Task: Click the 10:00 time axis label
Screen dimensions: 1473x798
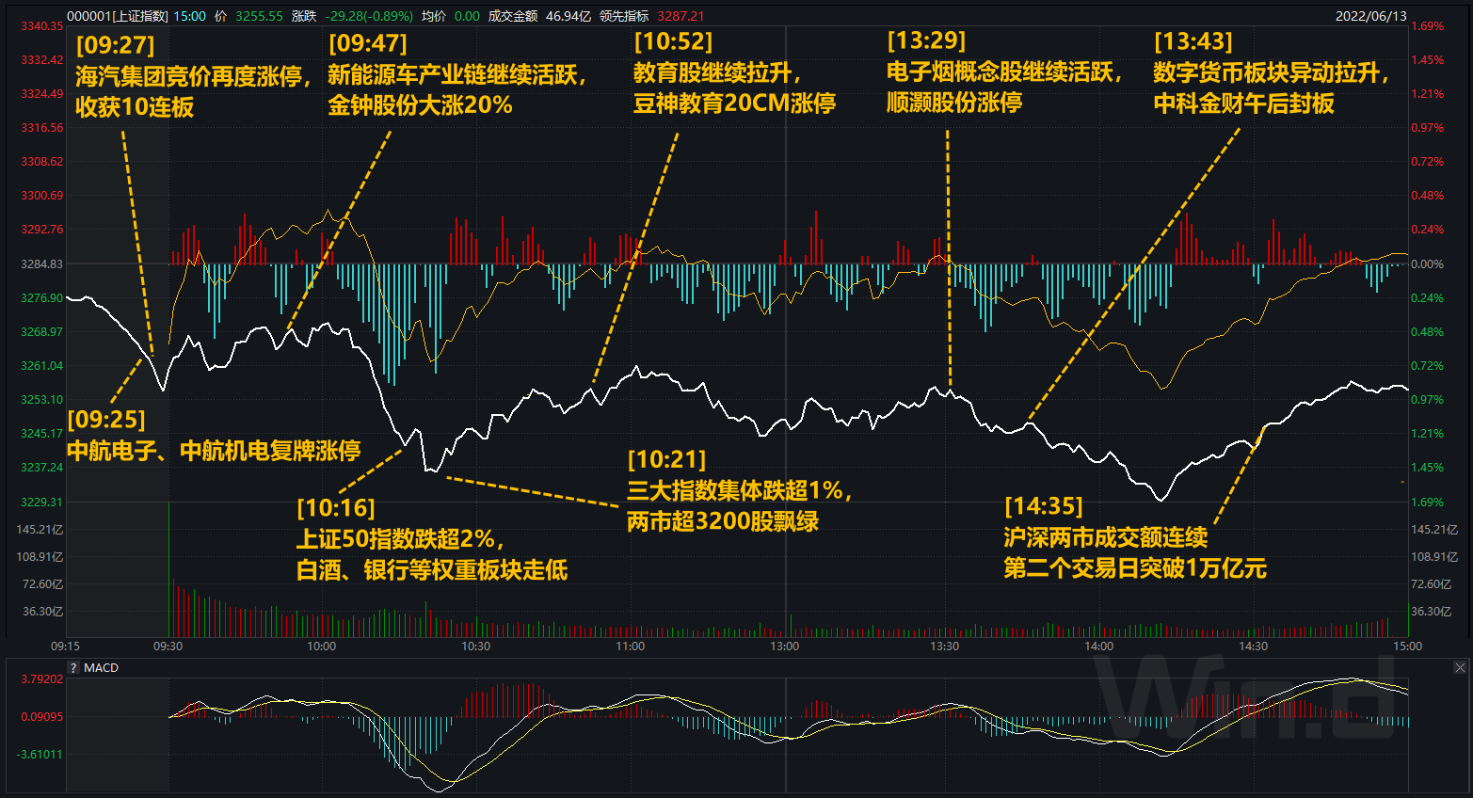Action: 322,646
